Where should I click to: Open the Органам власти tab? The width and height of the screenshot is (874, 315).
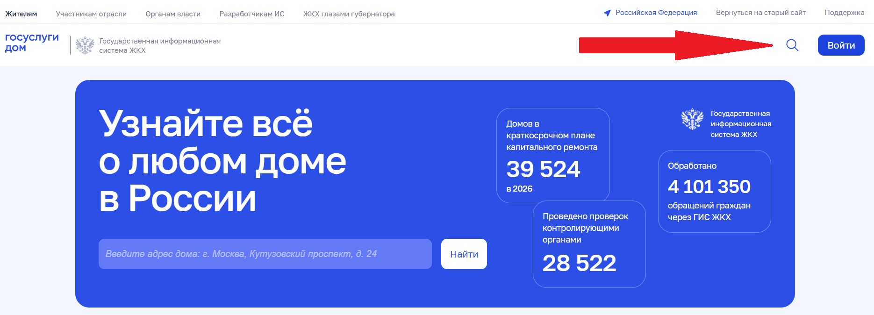173,14
